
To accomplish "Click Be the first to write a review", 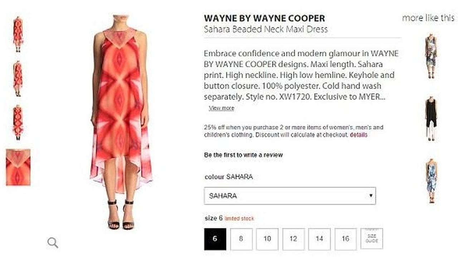I will pos(243,155).
